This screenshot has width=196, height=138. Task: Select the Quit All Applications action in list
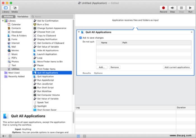pyautogui.click(x=52, y=72)
